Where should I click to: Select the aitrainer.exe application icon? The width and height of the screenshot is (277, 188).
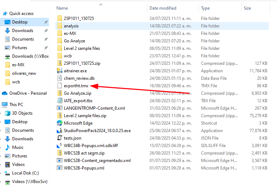(x=60, y=70)
